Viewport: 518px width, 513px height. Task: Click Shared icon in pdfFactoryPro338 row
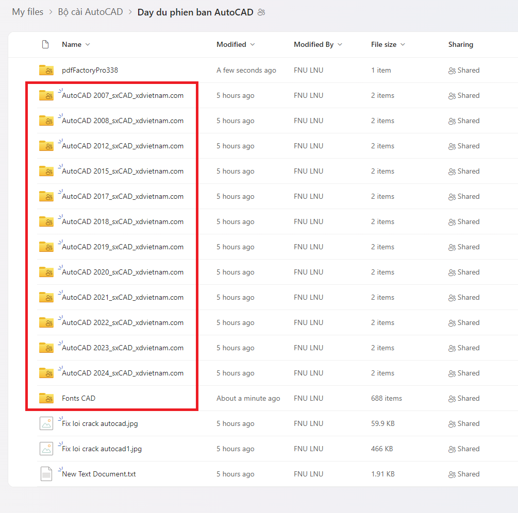[x=452, y=71]
